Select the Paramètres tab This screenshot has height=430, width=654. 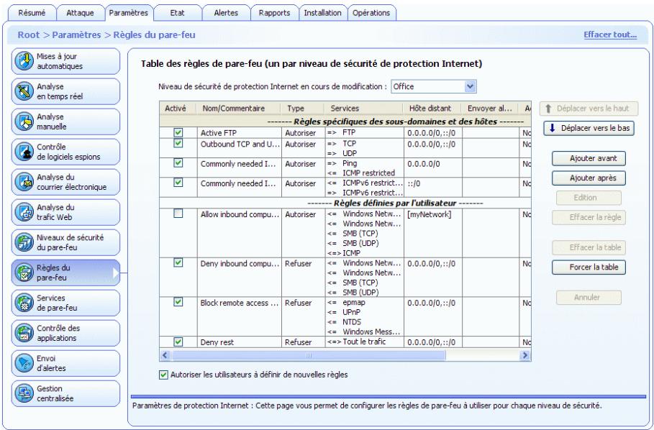click(129, 12)
